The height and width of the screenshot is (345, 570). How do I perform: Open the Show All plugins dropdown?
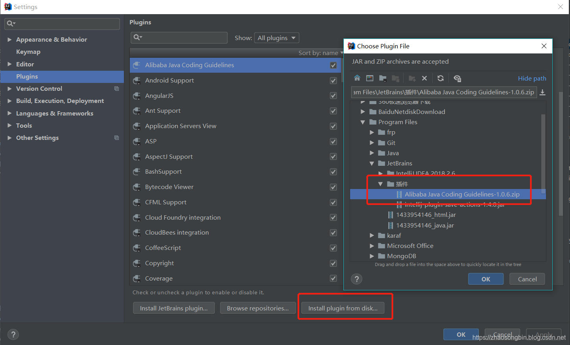point(277,38)
